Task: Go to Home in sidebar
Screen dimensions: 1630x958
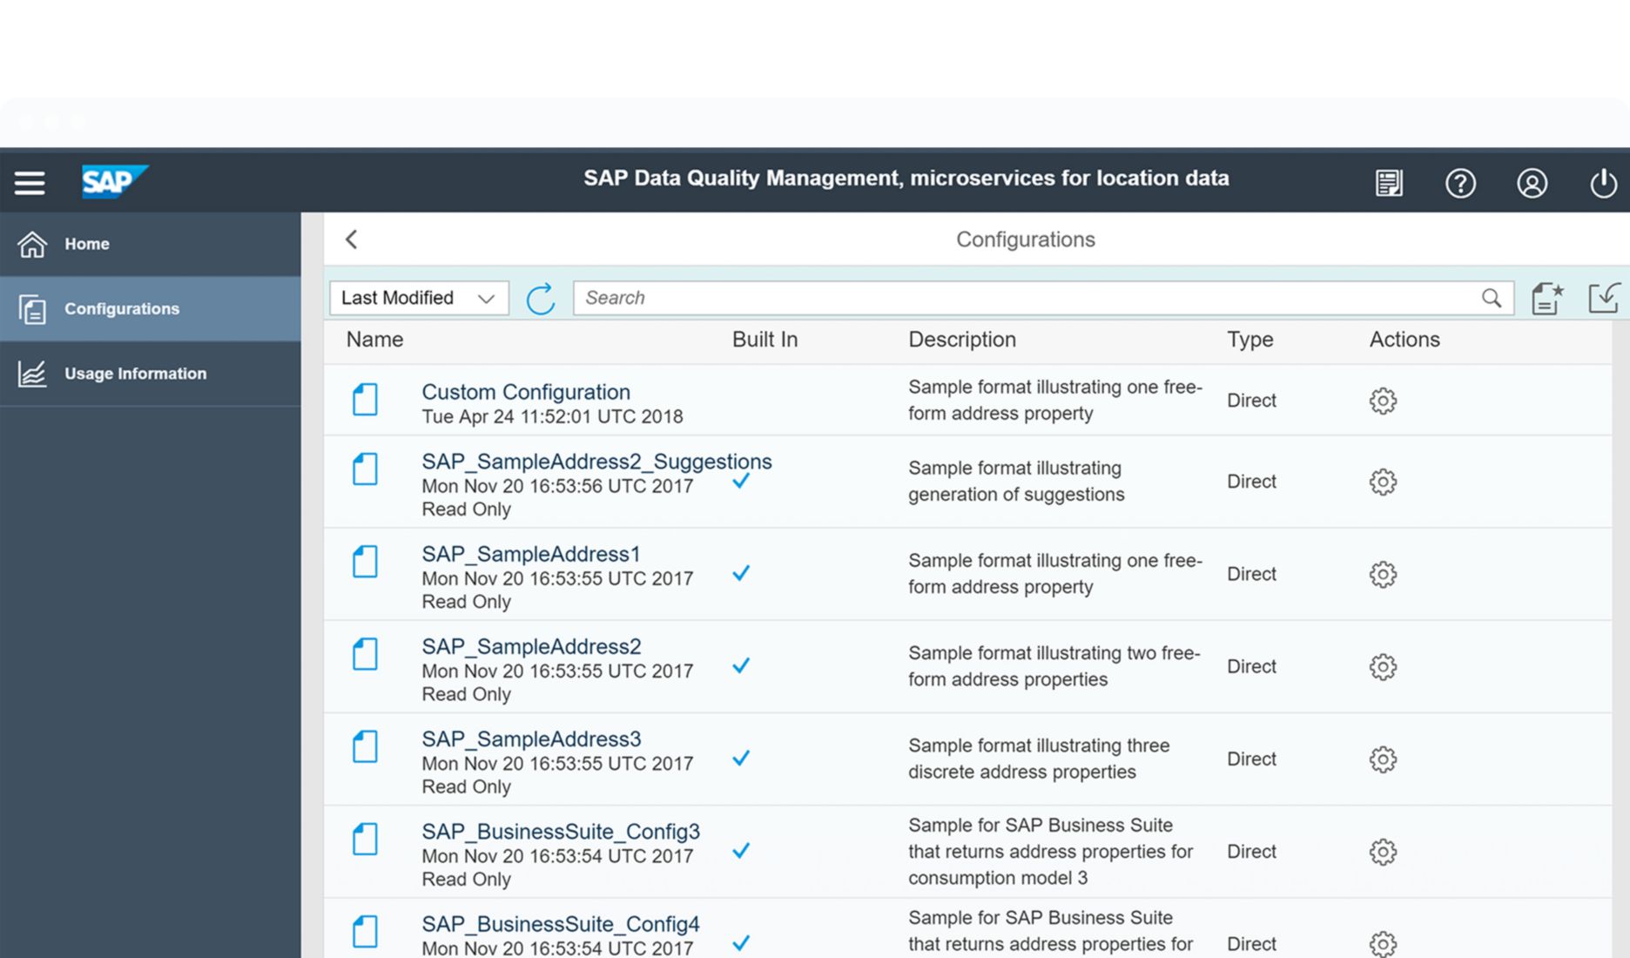Action: [87, 245]
